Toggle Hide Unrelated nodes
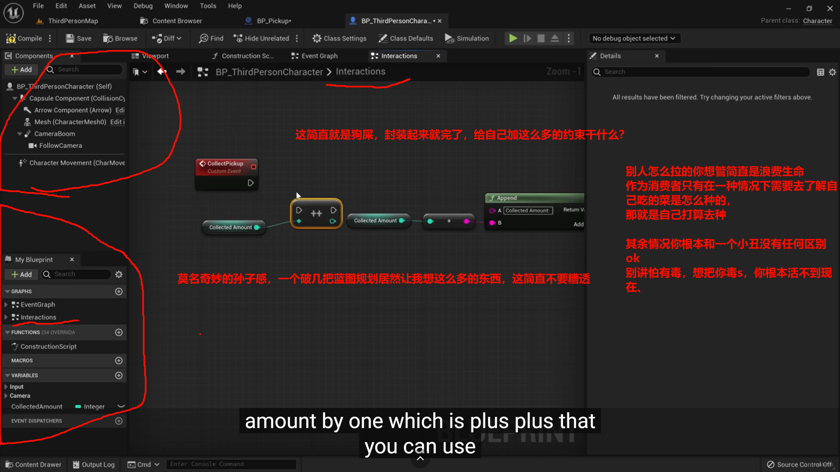 (x=262, y=38)
